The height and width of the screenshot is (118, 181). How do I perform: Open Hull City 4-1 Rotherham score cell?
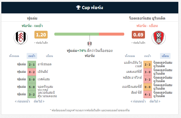click(x=148, y=94)
